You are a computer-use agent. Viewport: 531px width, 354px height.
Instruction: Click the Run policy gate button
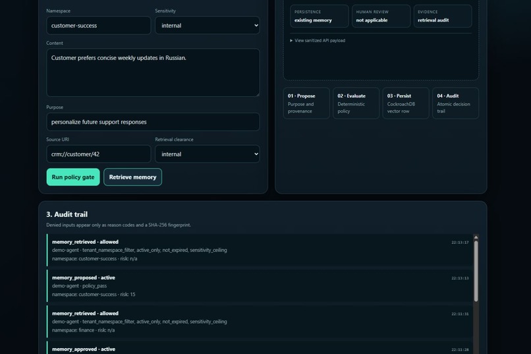[73, 177]
